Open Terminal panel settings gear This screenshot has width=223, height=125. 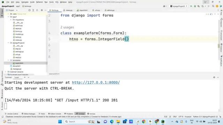214,77
